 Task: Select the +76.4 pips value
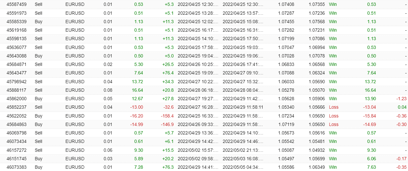(168, 73)
